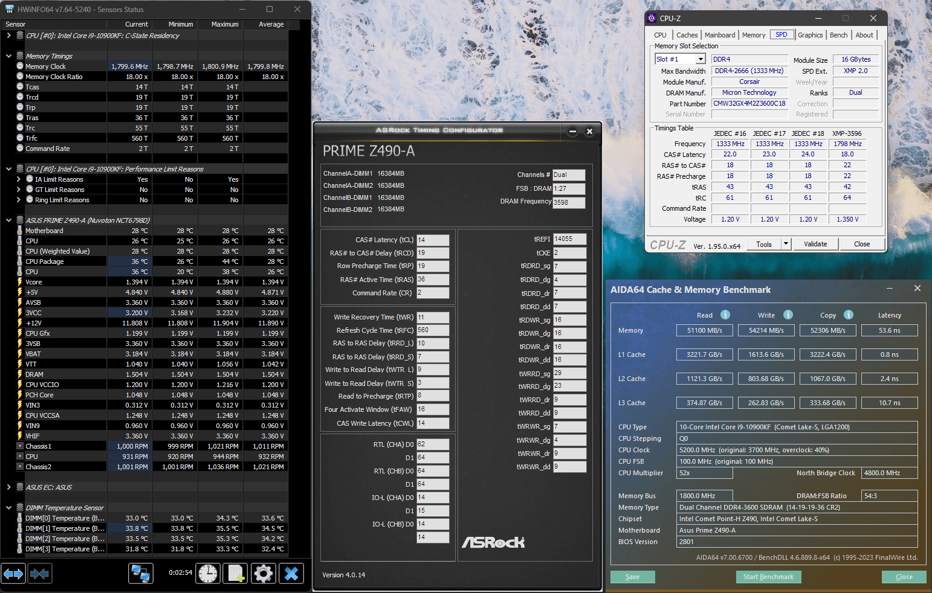Screen dimensions: 932x593
Task: Click the Memory Read value 51100 MB/s
Action: (x=705, y=330)
